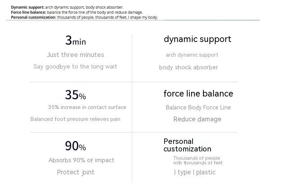The height and width of the screenshot is (188, 300).
Task: Click the 'Protect joint' caption
Action: pyautogui.click(x=76, y=172)
